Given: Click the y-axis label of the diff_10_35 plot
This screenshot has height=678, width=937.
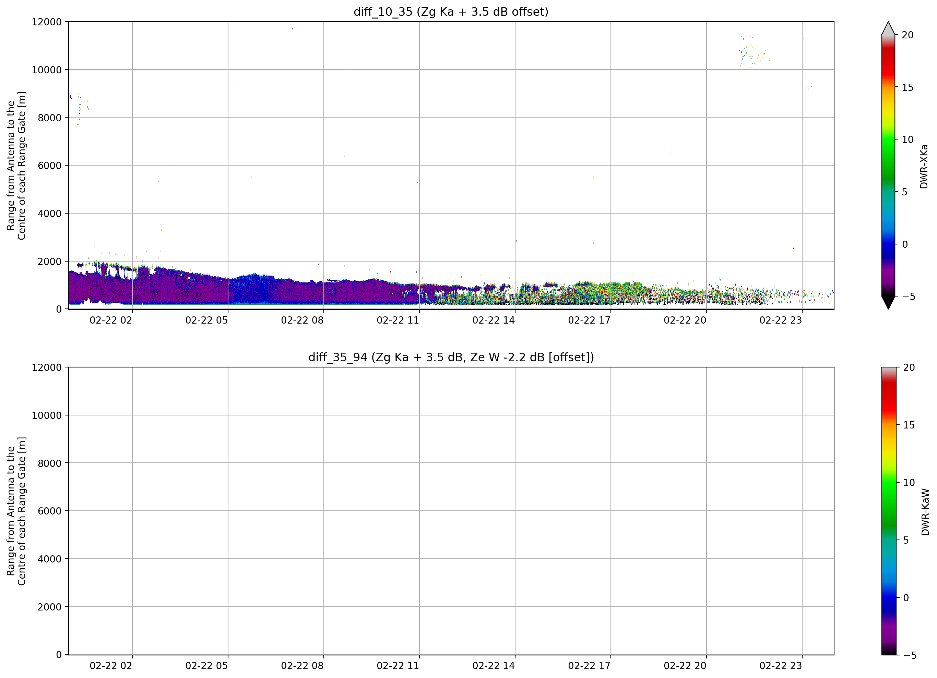Looking at the screenshot, I should point(16,166).
